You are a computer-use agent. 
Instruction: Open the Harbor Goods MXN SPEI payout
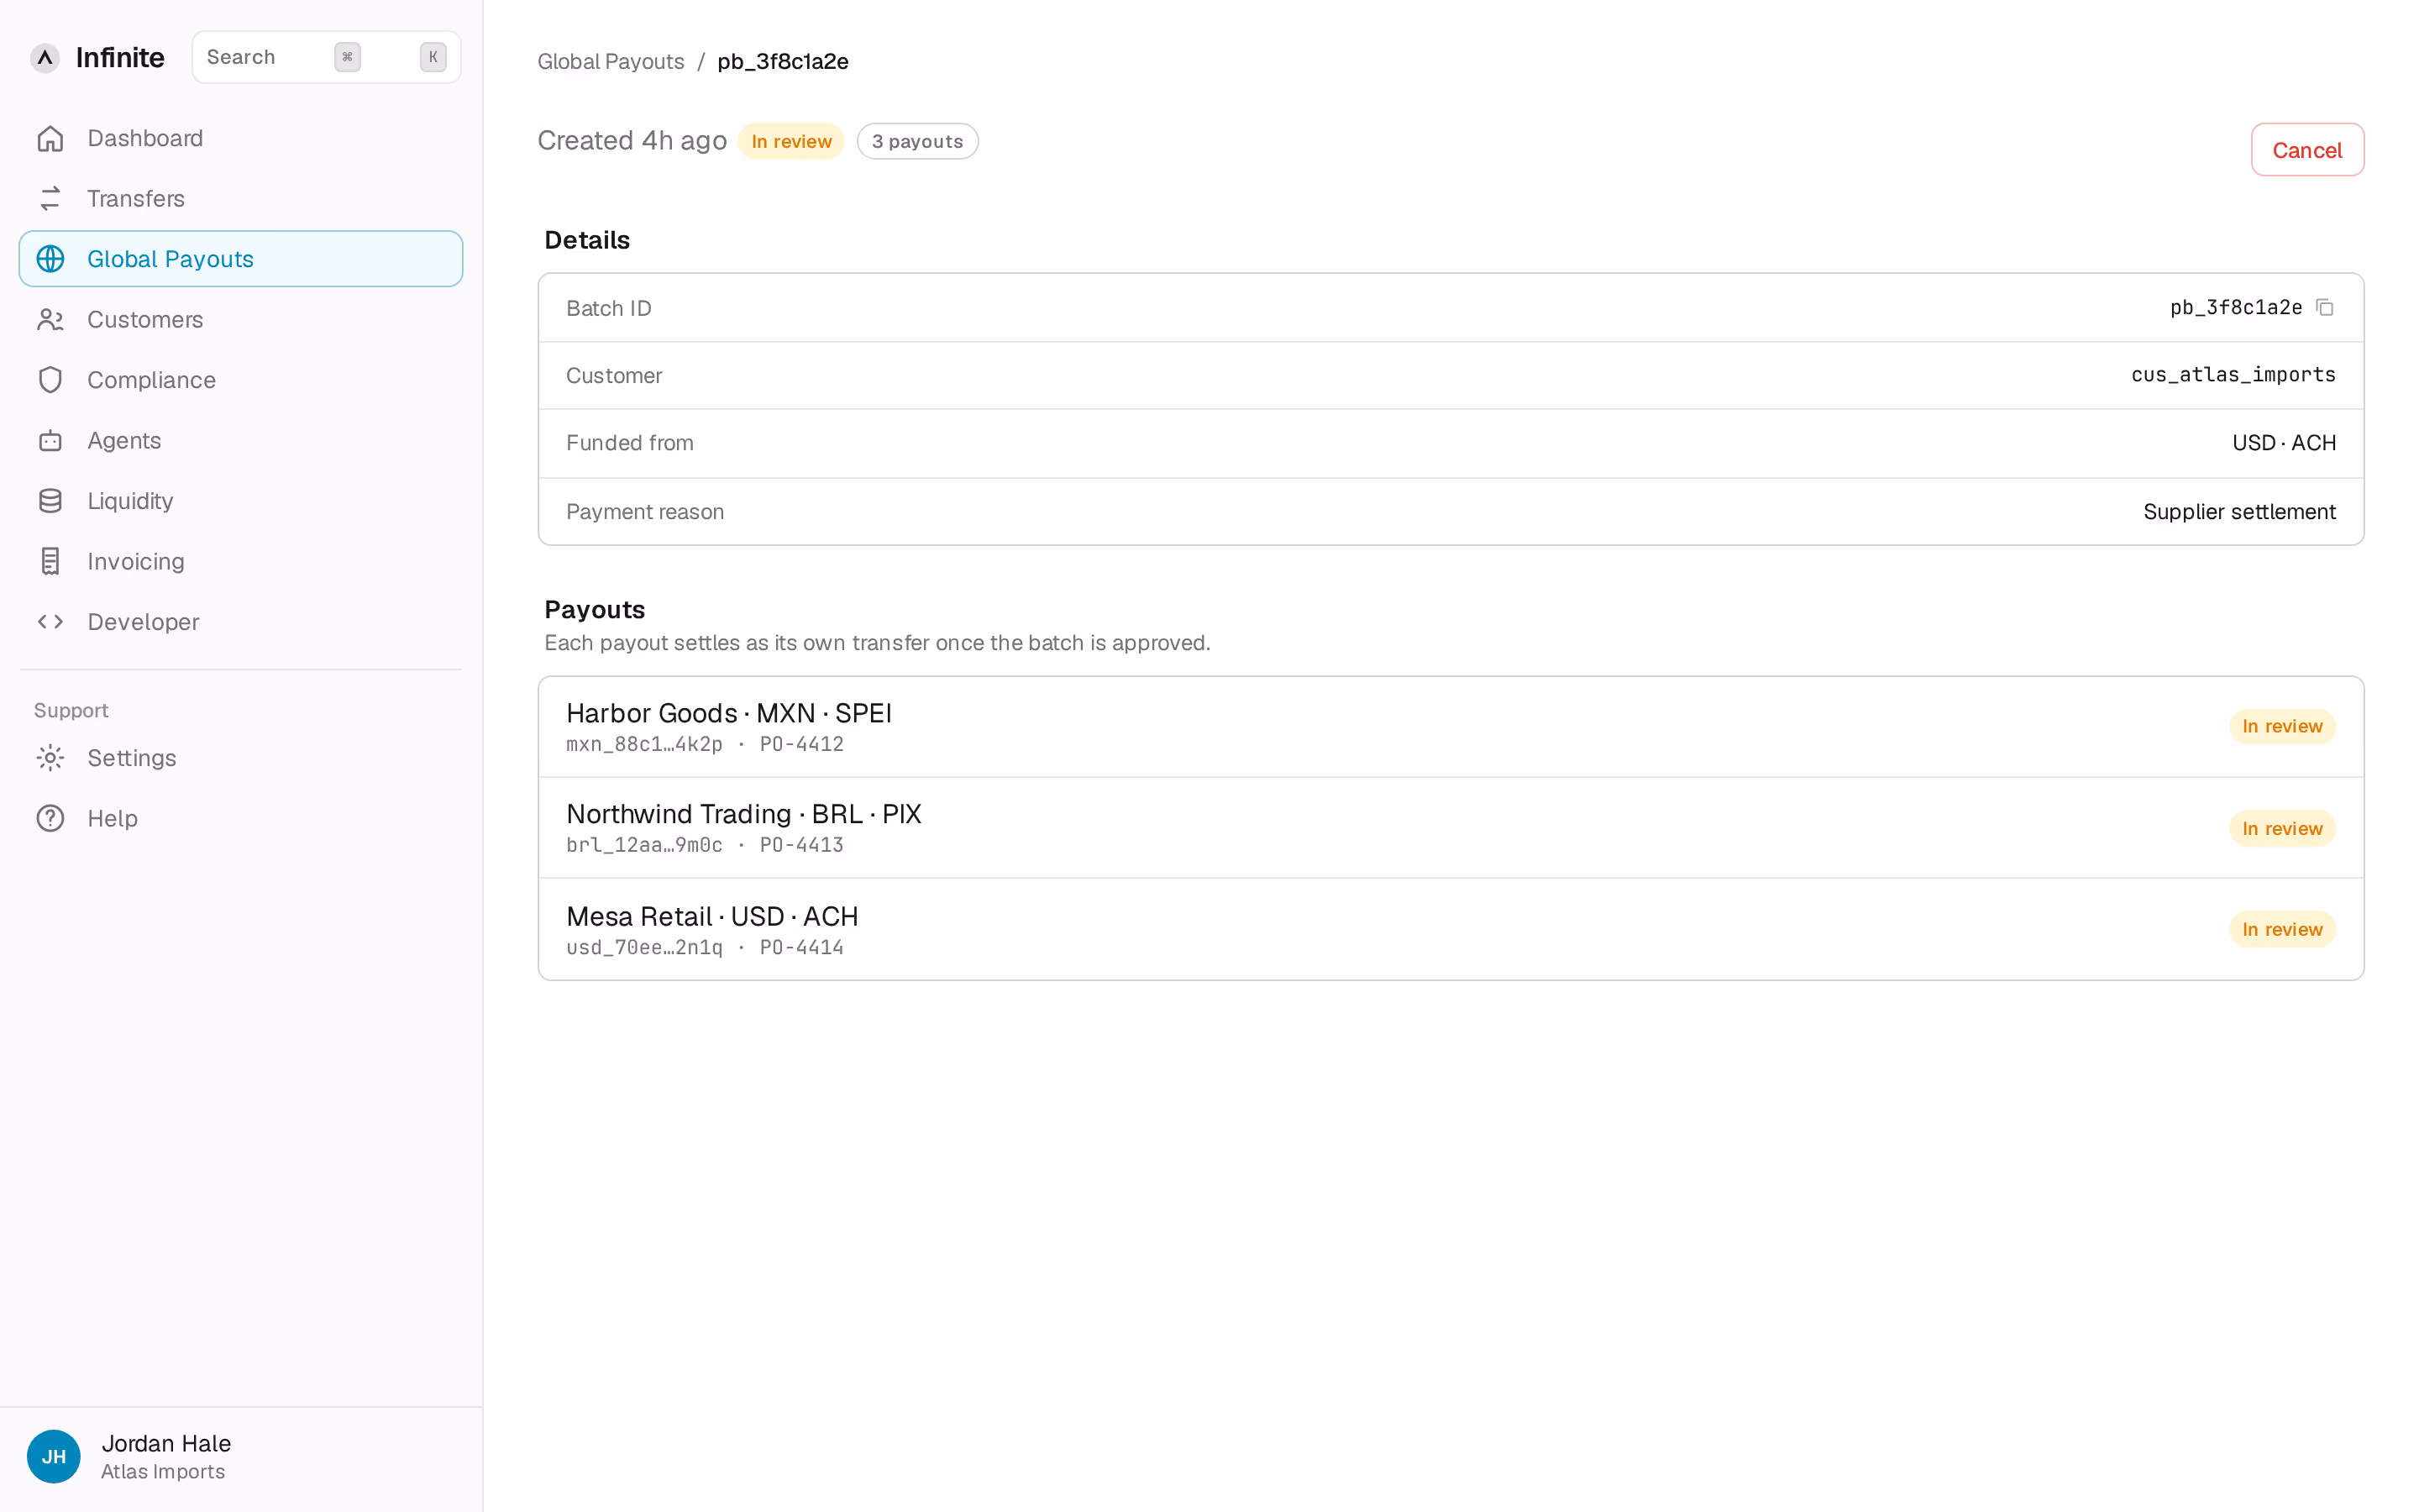[x=1451, y=727]
